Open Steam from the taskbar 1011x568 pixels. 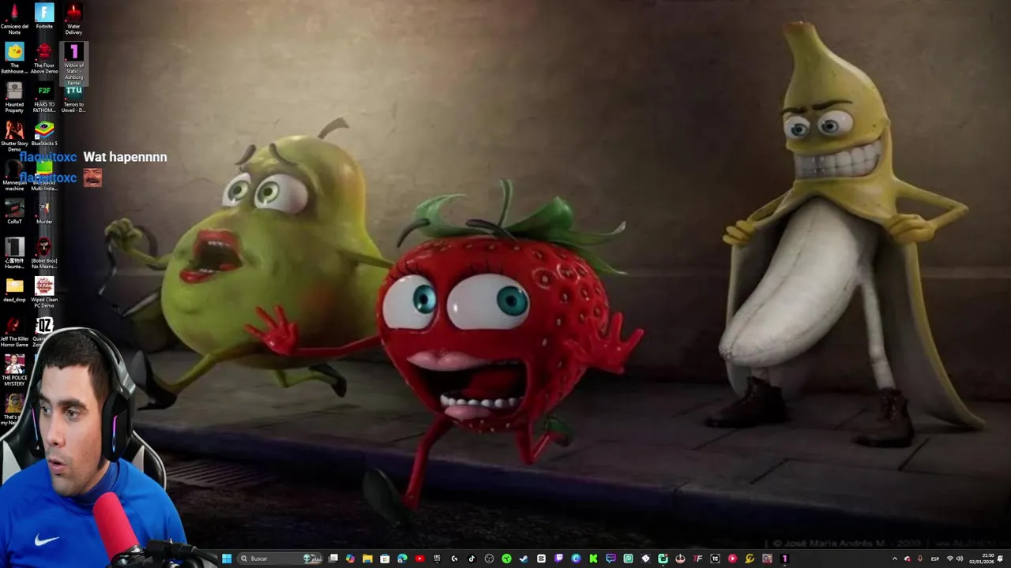pos(524,559)
